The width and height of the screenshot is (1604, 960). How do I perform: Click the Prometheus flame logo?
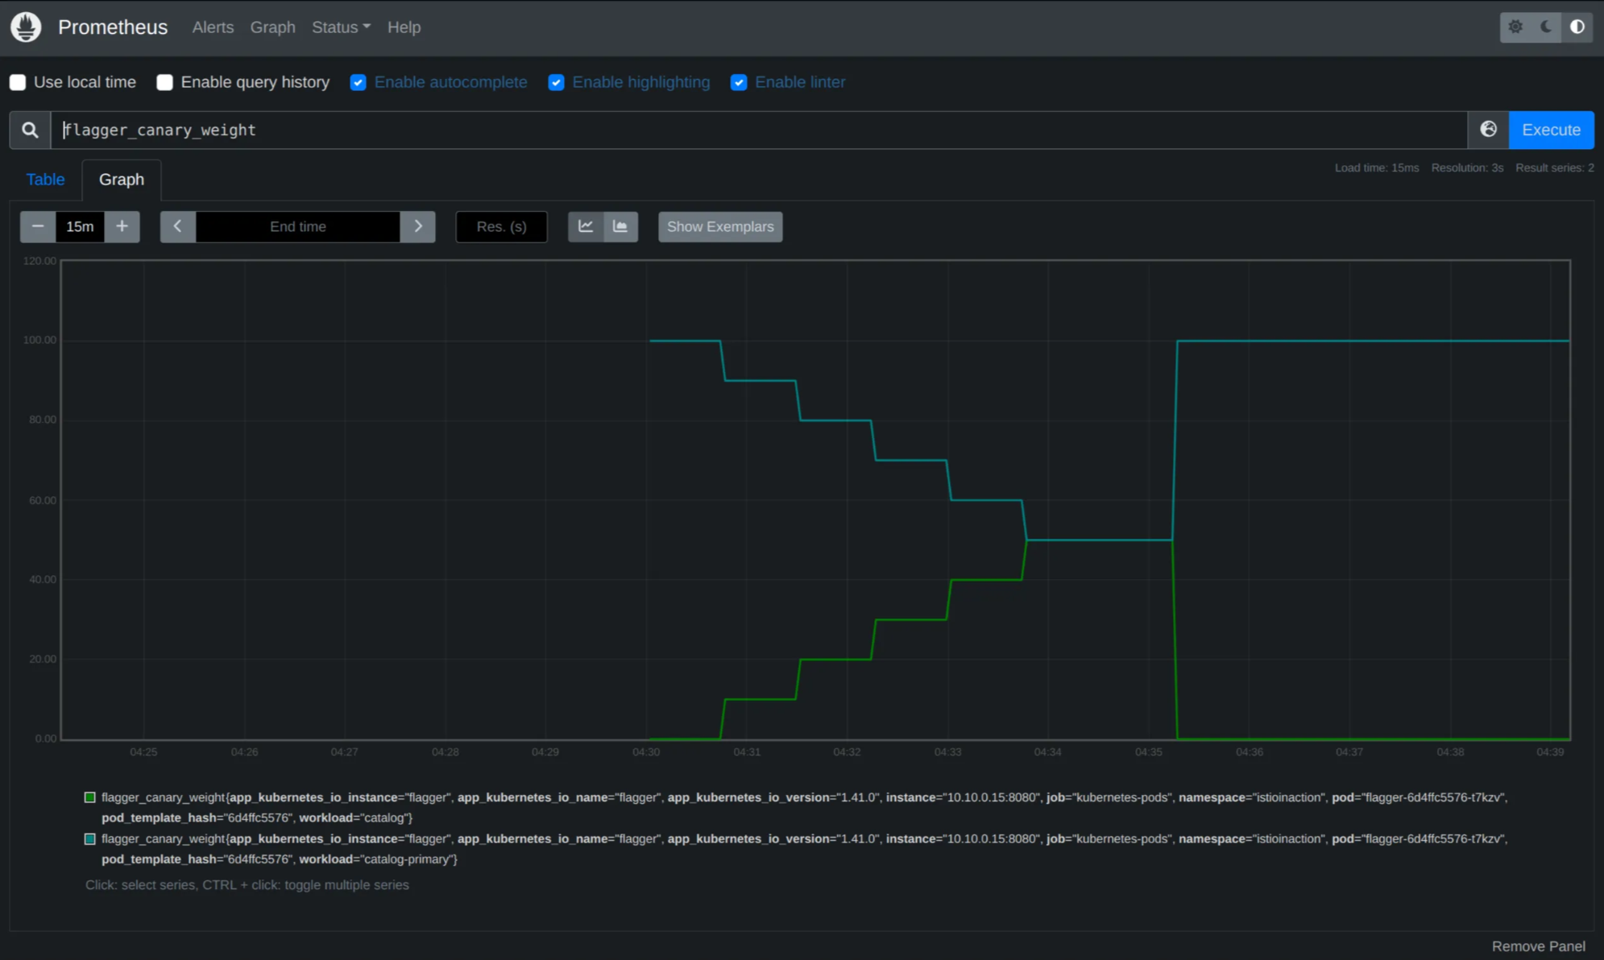[26, 27]
